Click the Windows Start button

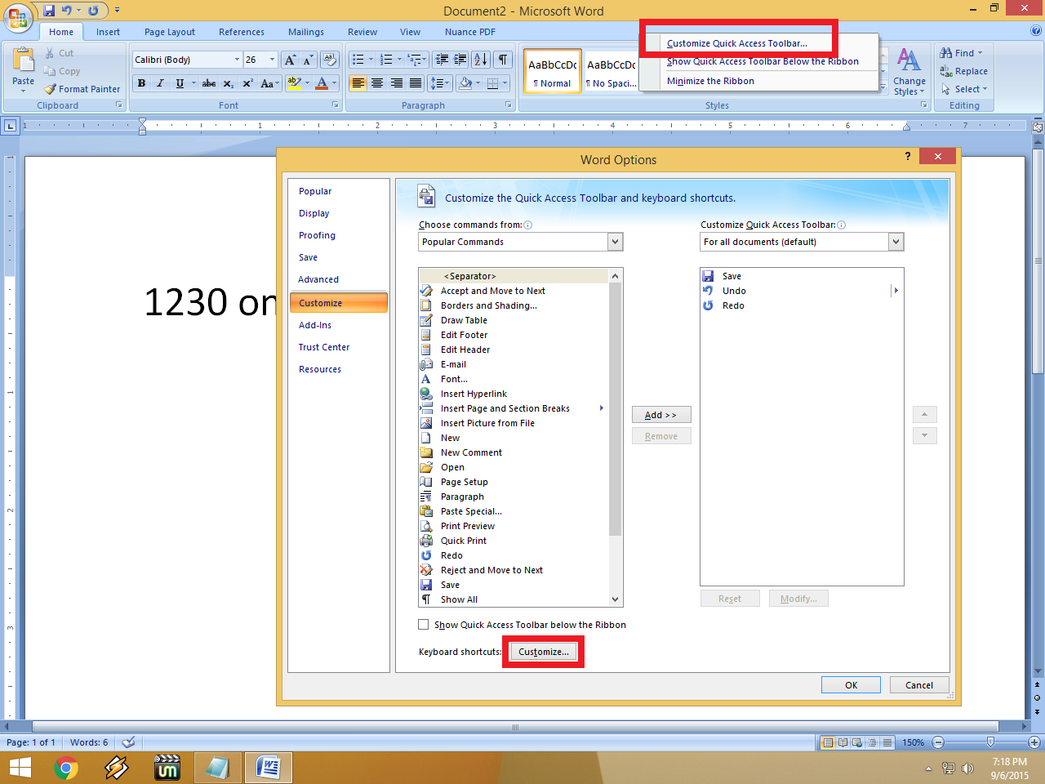[20, 768]
